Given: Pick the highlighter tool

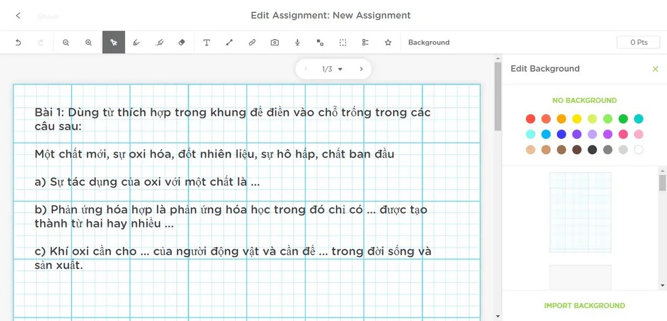Looking at the screenshot, I should 160,42.
